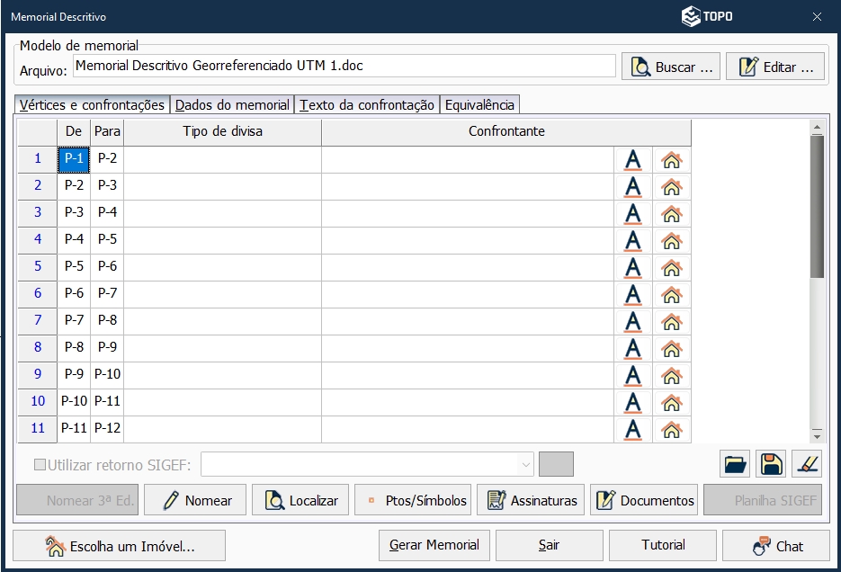Open a memorial file using the folder icon
The image size is (841, 572).
[x=733, y=463]
